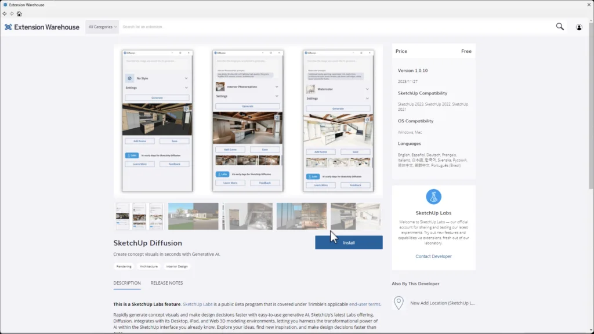594x334 pixels.
Task: Click the search magnifier icon
Action: pos(560,27)
